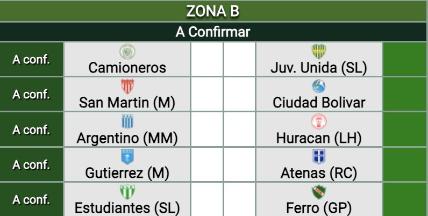Image resolution: width=428 pixels, height=216 pixels.
Task: Click the green cell right of Atenas (RC)
Action: [405, 164]
